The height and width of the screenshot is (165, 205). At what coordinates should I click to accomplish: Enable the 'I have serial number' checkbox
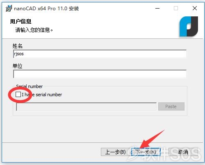[x=18, y=95]
